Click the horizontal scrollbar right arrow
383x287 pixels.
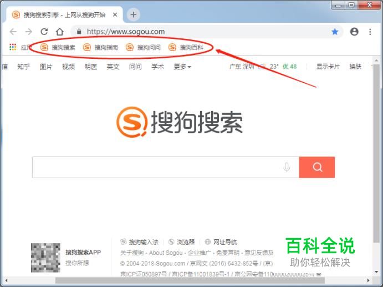(x=369, y=280)
